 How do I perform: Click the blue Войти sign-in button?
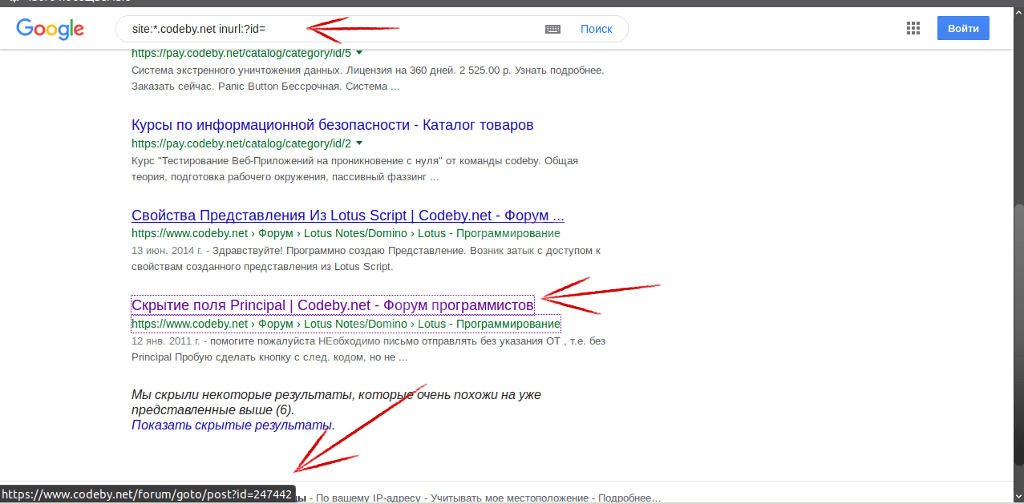tap(963, 28)
